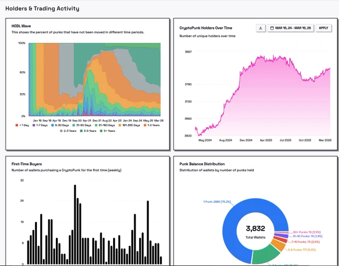Click 'Number of unique holders over time' subtitle

207,36
